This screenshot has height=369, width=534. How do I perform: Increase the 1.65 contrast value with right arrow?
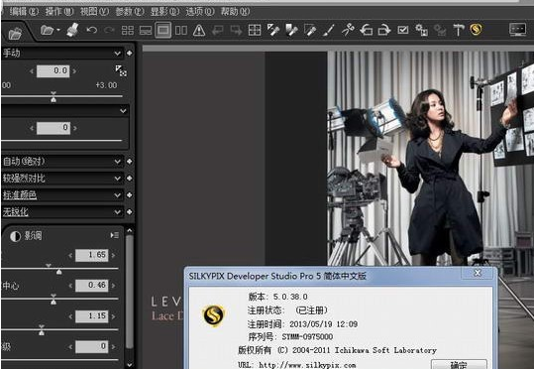(x=113, y=255)
